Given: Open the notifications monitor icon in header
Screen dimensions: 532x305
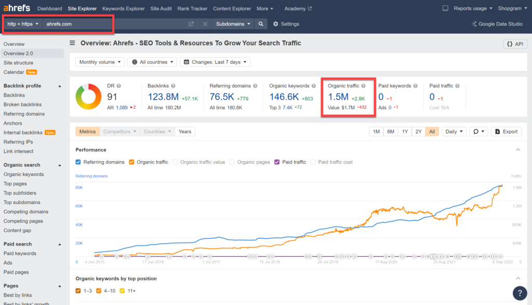Looking at the screenshot, I should (445, 8).
